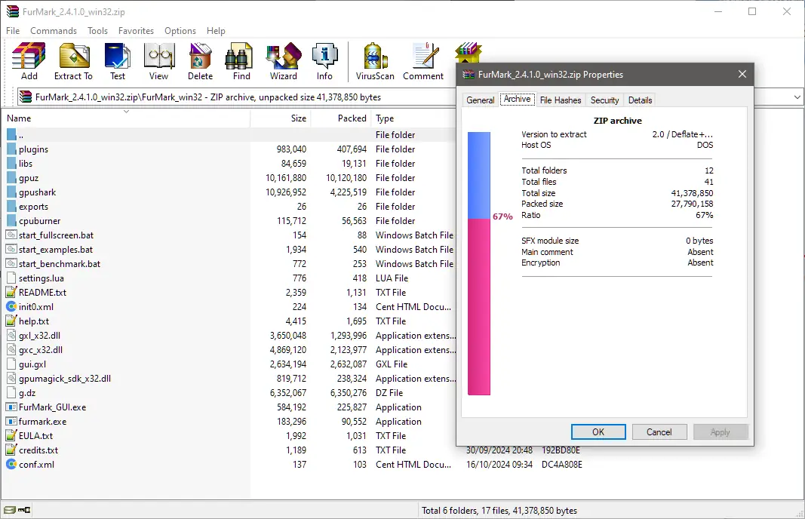Sort the list by Packed column
Image resolution: width=805 pixels, height=519 pixels.
(340, 118)
